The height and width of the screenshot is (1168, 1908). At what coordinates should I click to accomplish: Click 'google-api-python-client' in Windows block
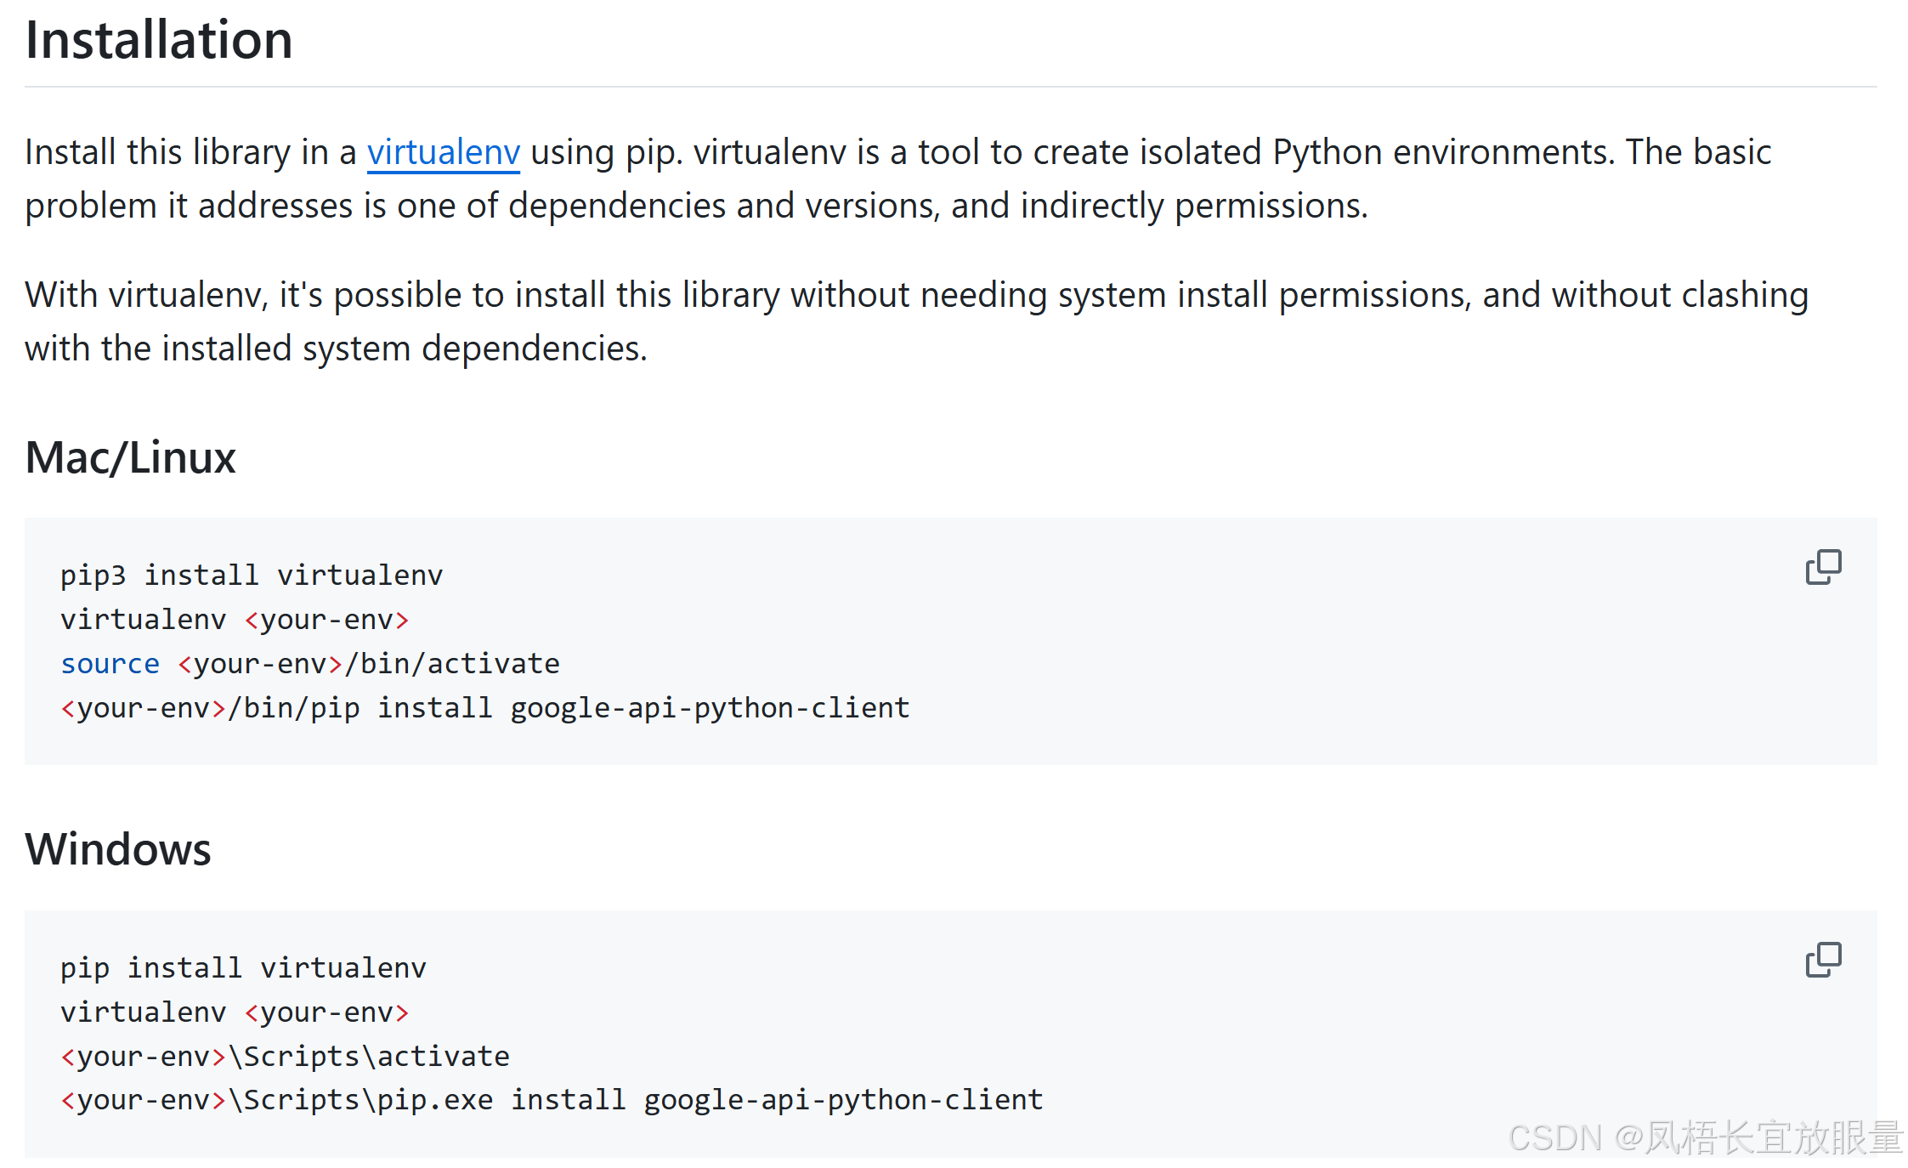[843, 1100]
